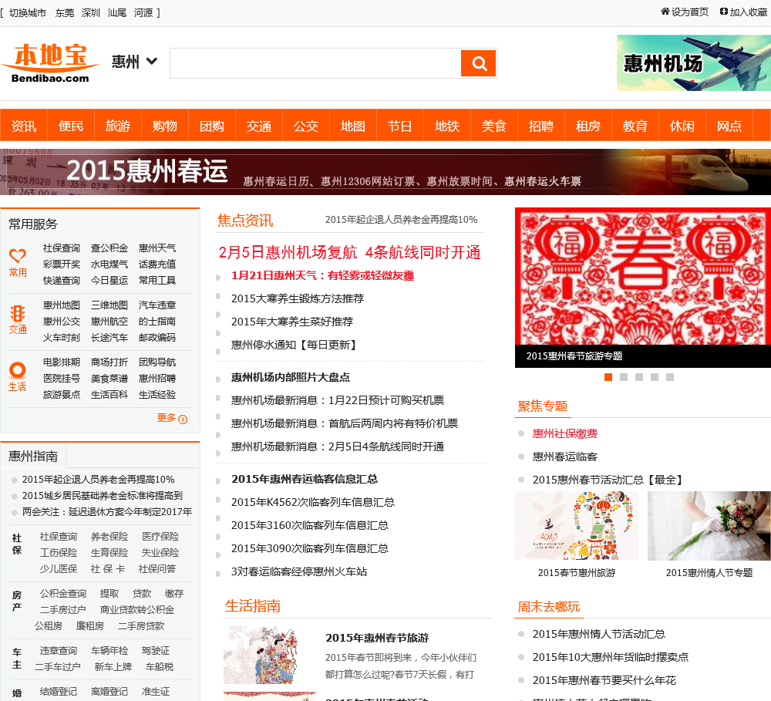771x701 pixels.
Task: Click 公积金查询 under 房产
Action: [63, 593]
